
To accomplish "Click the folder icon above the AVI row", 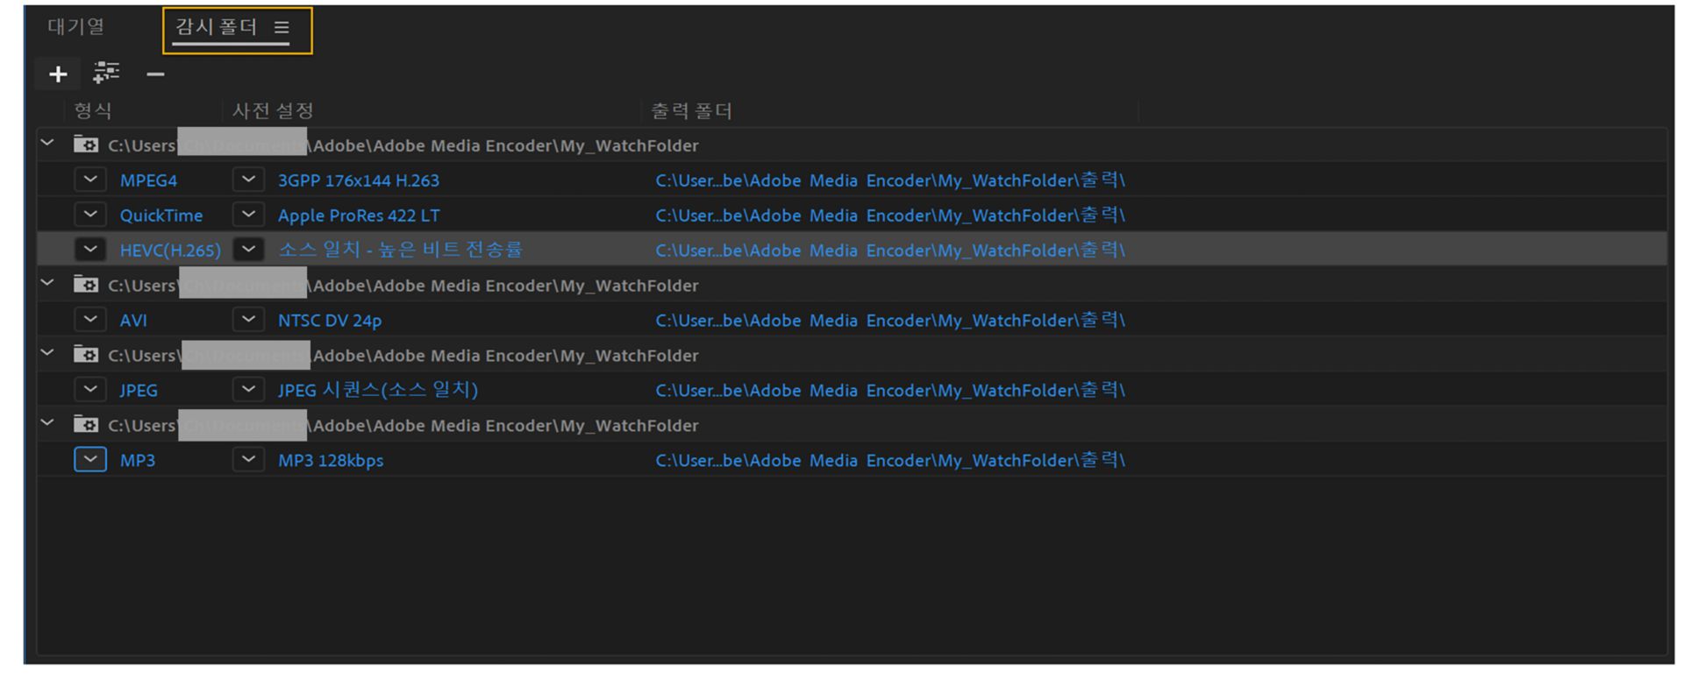I will pos(86,285).
